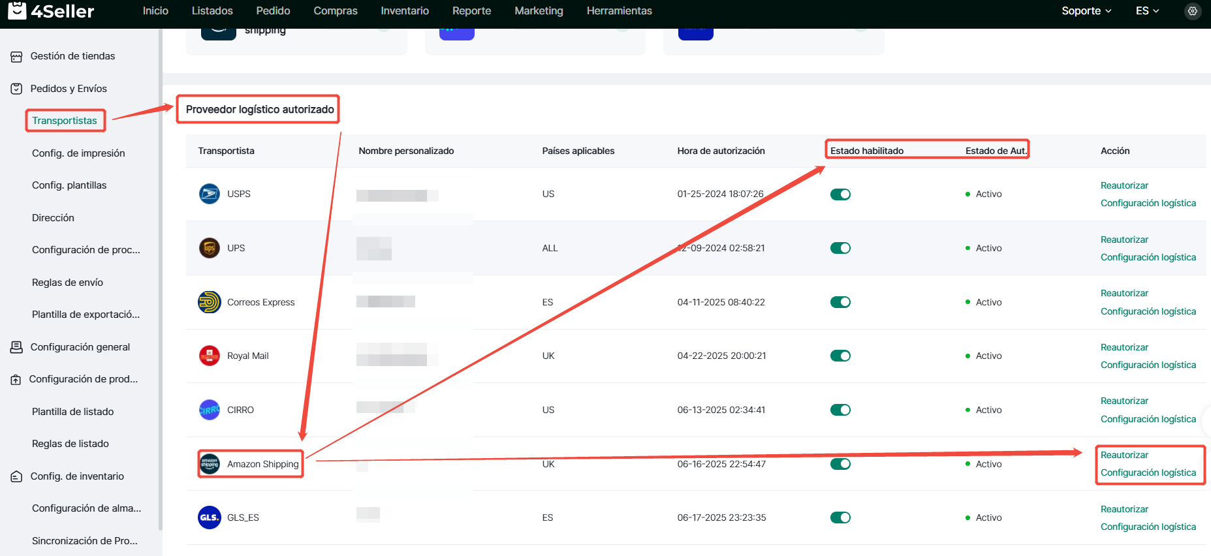
Task: Click the UPS carrier logo
Action: point(209,248)
